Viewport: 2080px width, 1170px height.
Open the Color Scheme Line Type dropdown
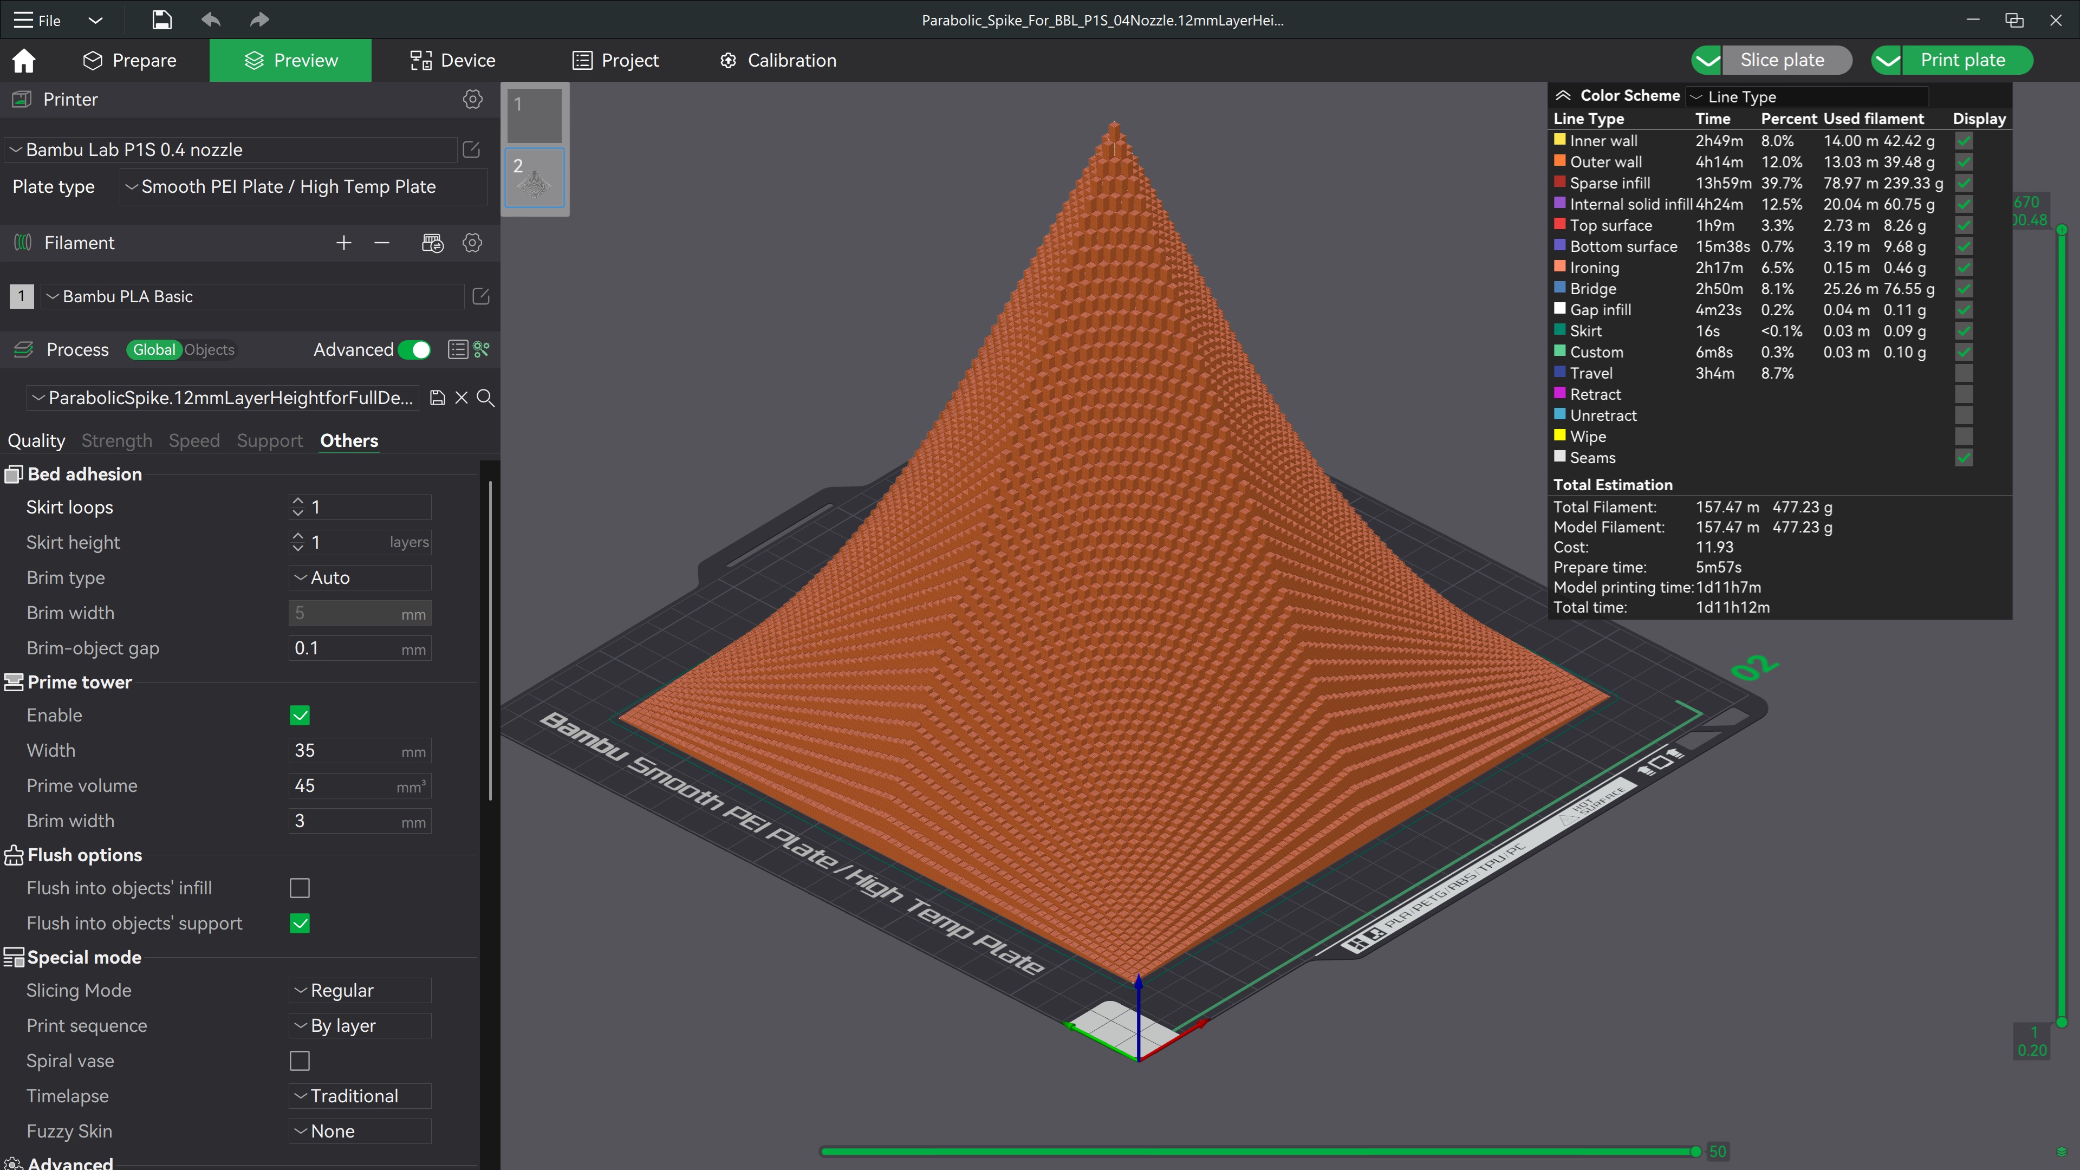pos(1807,97)
